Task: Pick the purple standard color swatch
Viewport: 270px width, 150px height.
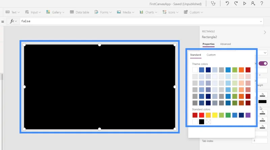Action: point(248,115)
